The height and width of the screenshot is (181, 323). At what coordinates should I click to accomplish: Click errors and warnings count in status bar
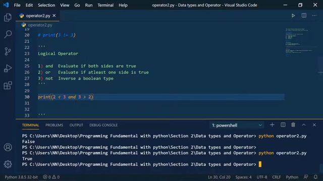coord(51,177)
